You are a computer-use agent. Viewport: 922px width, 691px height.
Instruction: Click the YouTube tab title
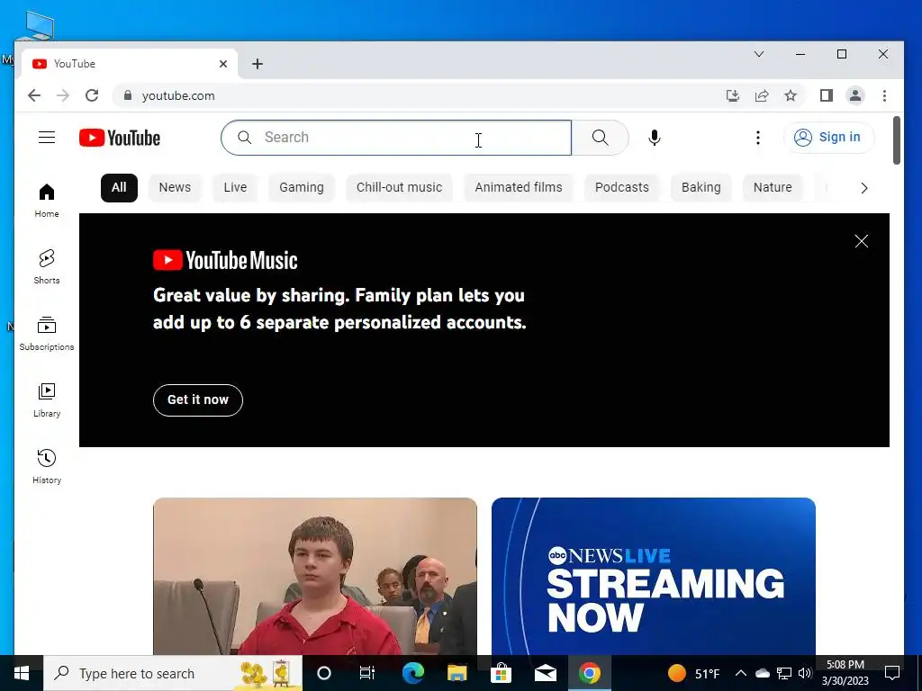tap(74, 64)
